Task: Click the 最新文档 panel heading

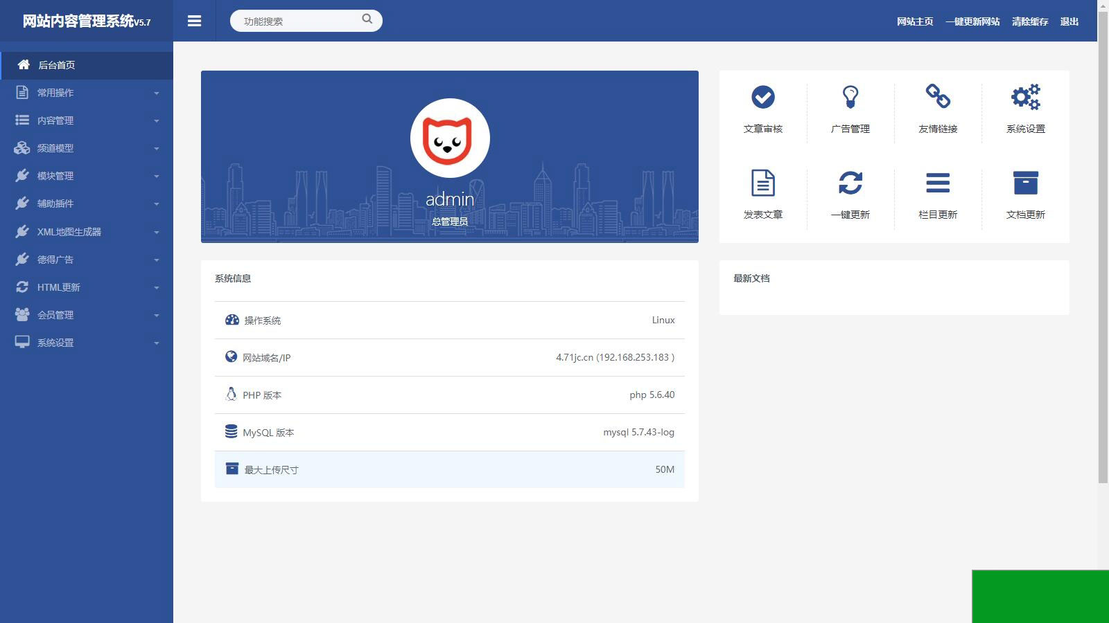Action: (752, 278)
